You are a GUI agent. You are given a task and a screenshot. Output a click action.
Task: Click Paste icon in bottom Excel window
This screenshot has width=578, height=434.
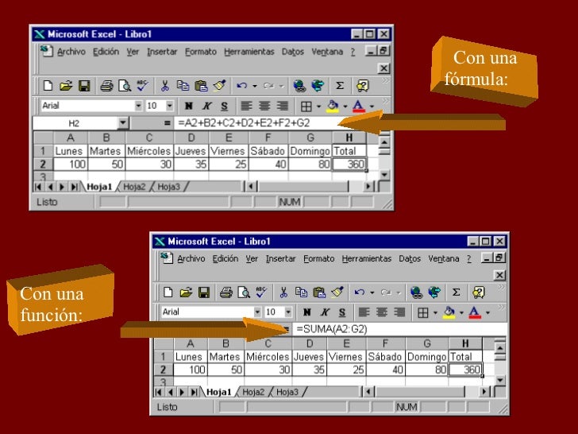pyautogui.click(x=319, y=293)
